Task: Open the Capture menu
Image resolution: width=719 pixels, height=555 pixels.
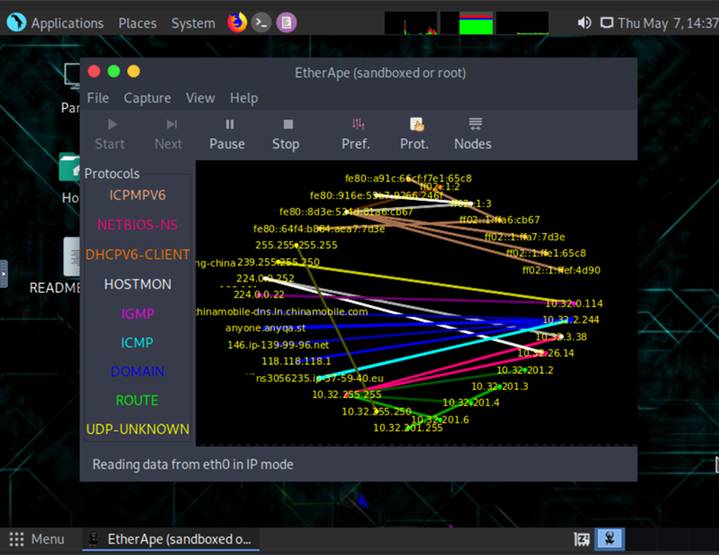Action: (x=147, y=97)
